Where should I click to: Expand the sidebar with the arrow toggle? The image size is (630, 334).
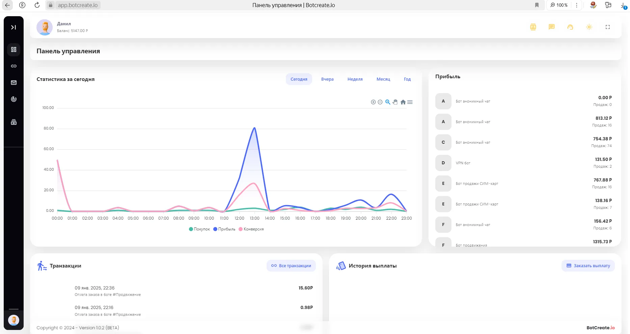pos(13,27)
